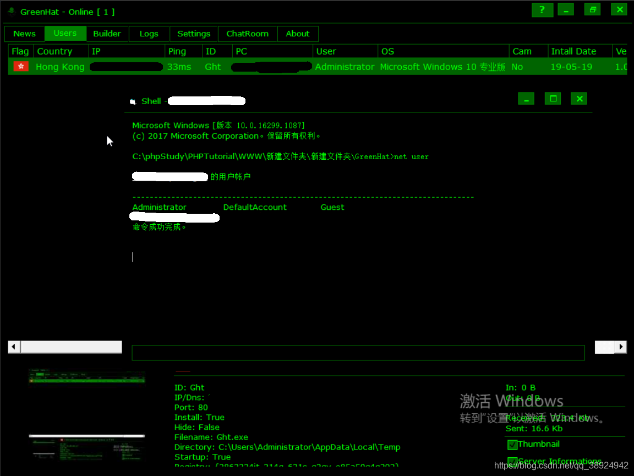Click the Startup: True info line
Screen dimensions: 634x476
click(203, 457)
